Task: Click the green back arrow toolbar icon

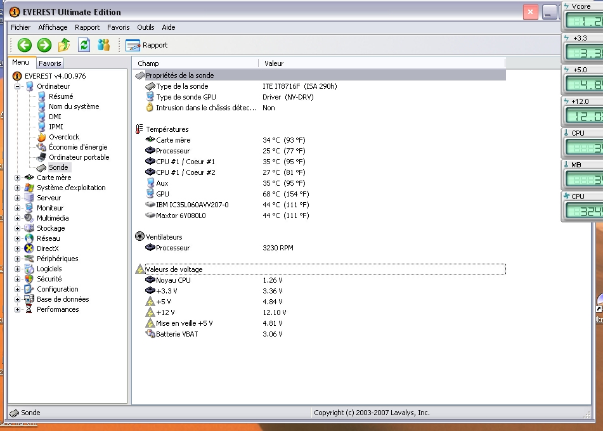Action: (x=24, y=45)
